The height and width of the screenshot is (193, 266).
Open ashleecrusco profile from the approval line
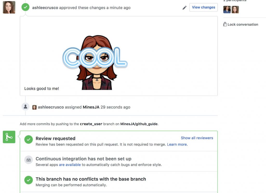[x=45, y=8]
